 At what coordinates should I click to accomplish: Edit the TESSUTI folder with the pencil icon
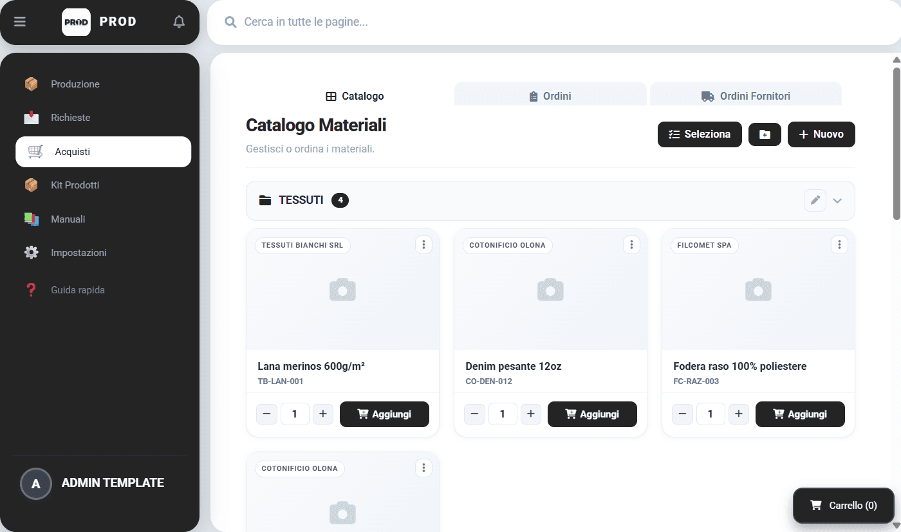coord(815,200)
